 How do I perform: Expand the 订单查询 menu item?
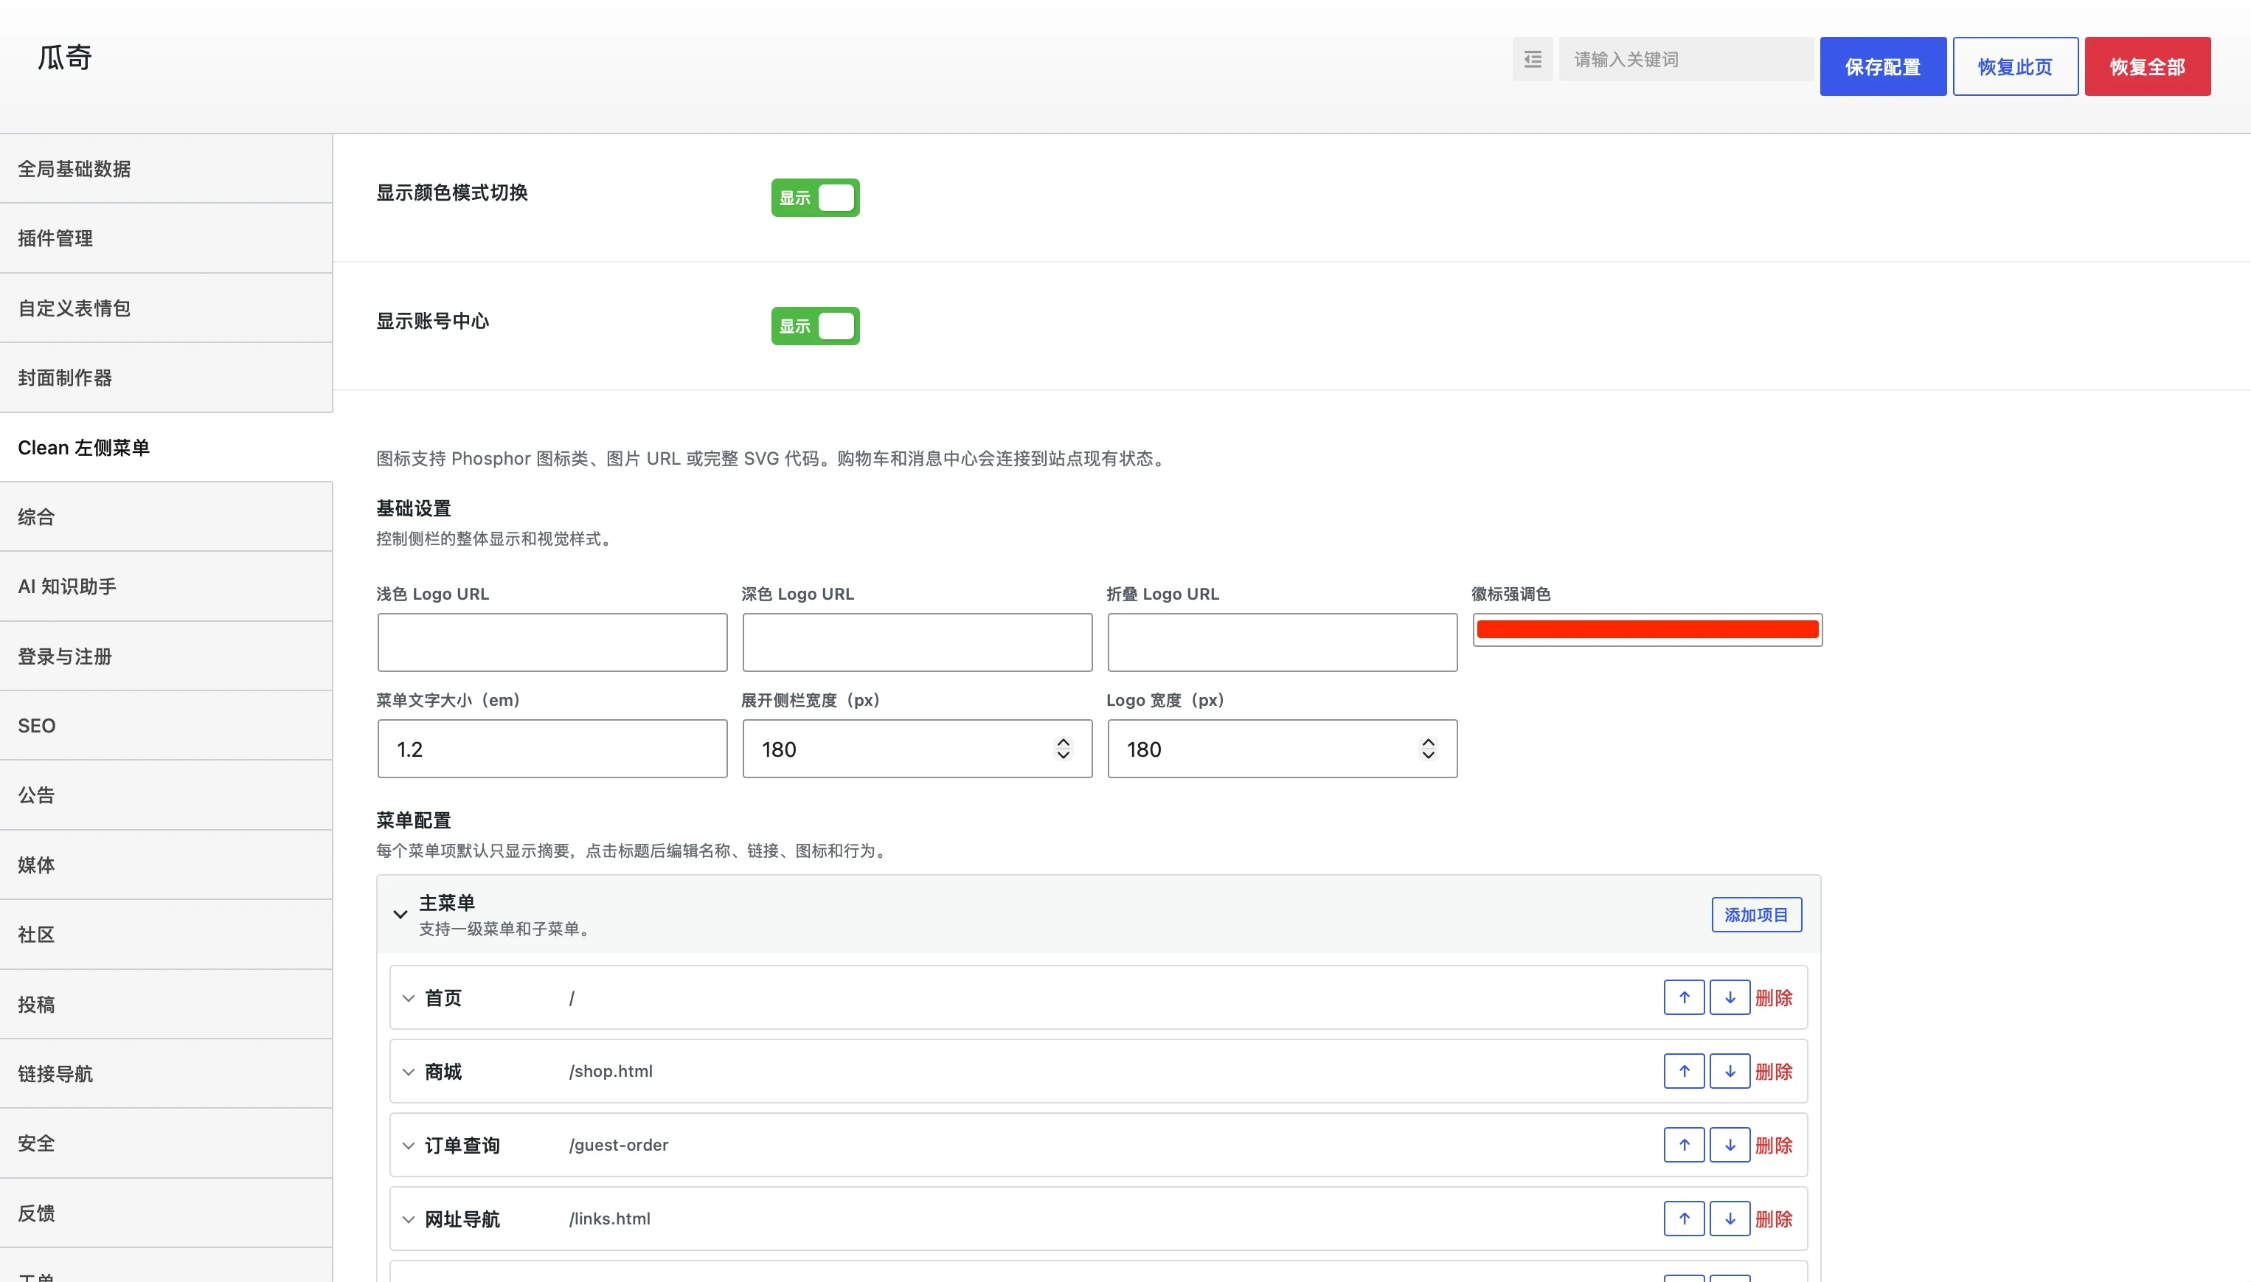[x=408, y=1146]
